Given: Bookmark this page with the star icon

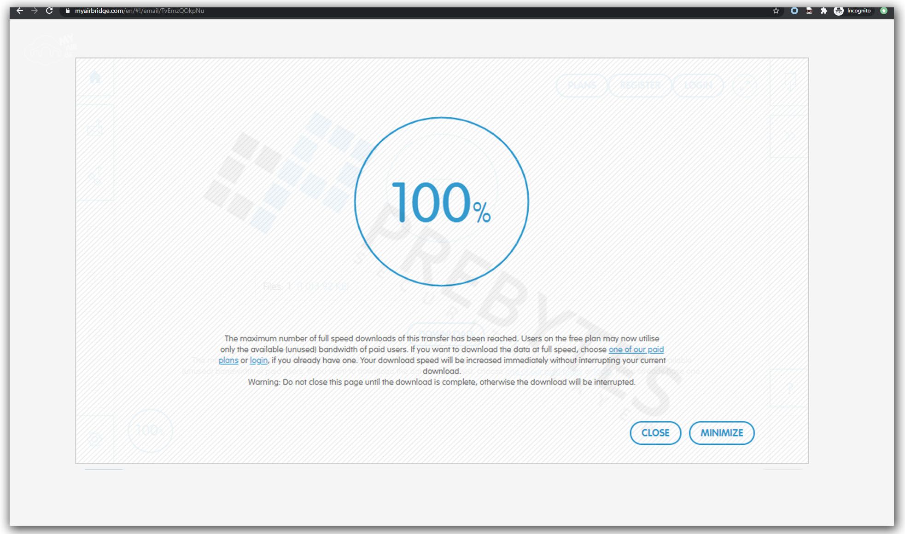Looking at the screenshot, I should [x=776, y=11].
